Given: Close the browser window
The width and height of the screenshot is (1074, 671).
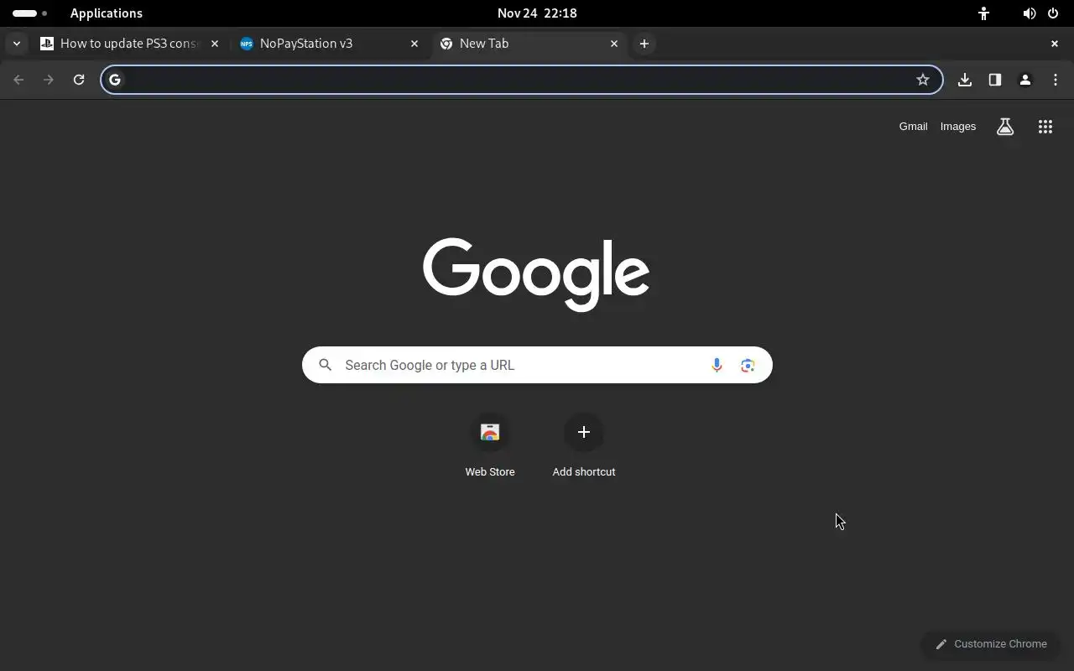Looking at the screenshot, I should click(1055, 44).
